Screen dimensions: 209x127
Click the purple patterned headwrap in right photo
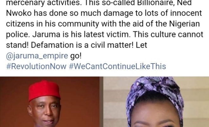[155, 91]
